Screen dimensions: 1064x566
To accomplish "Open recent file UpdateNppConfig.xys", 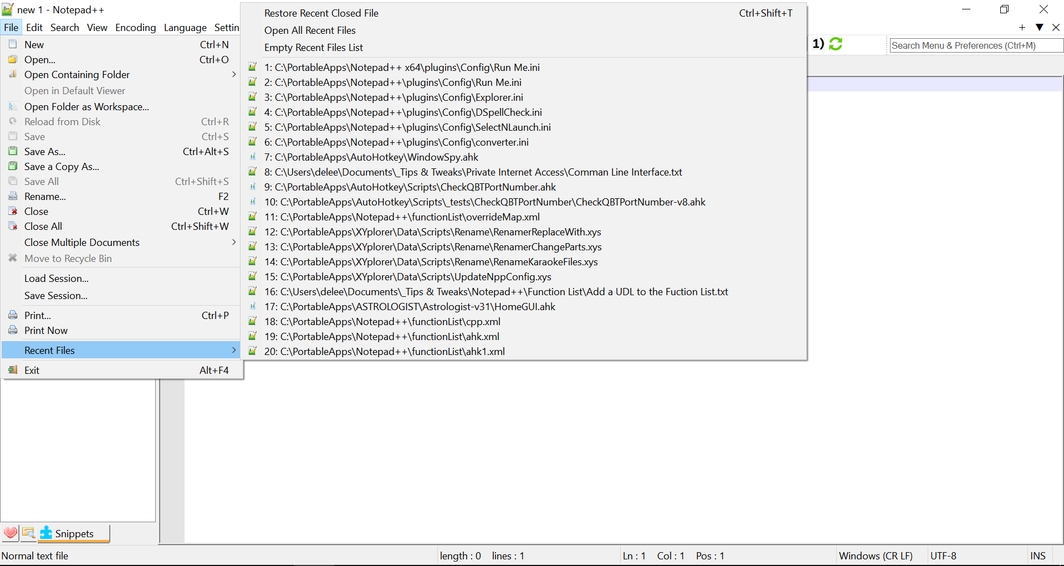I will pos(524,276).
